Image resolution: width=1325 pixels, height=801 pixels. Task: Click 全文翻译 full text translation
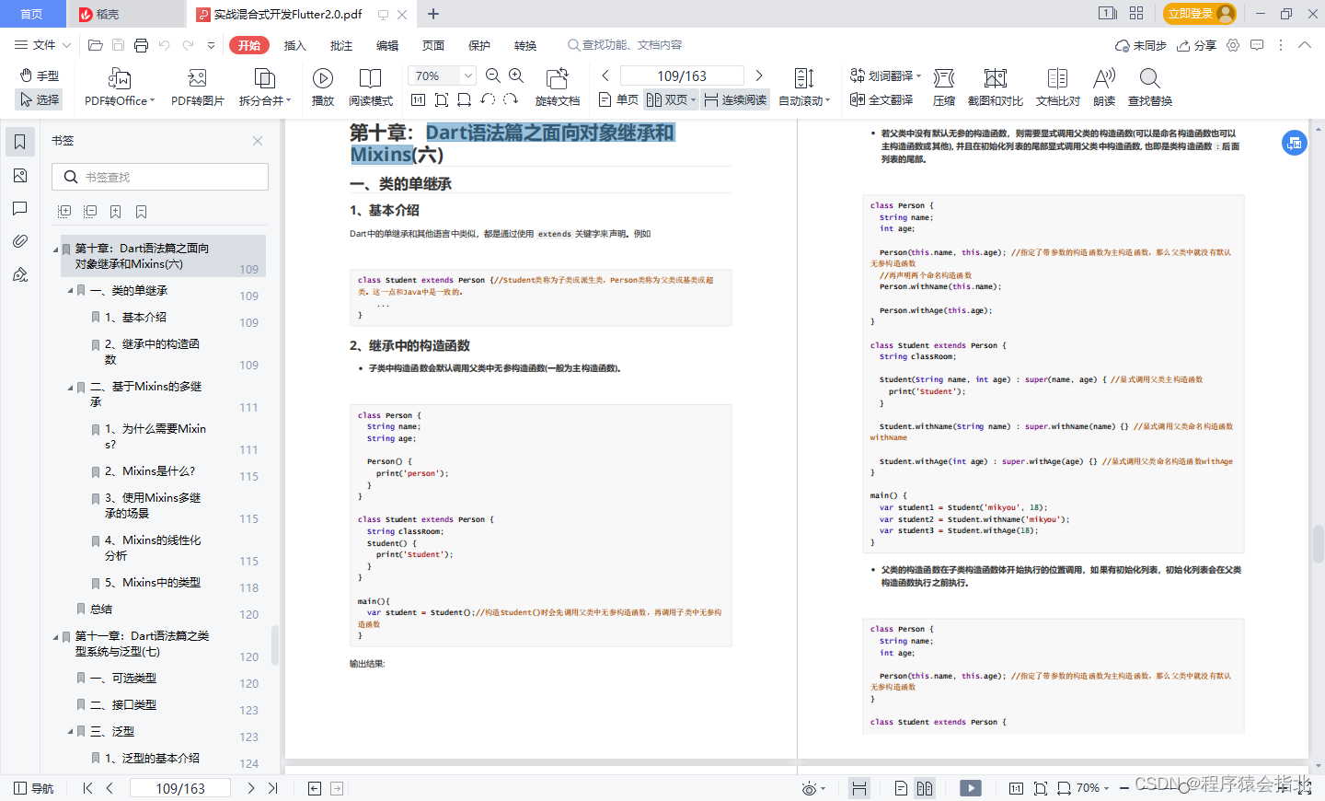pyautogui.click(x=881, y=99)
